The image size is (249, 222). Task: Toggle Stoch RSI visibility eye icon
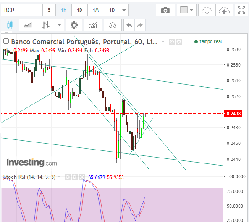(68, 177)
